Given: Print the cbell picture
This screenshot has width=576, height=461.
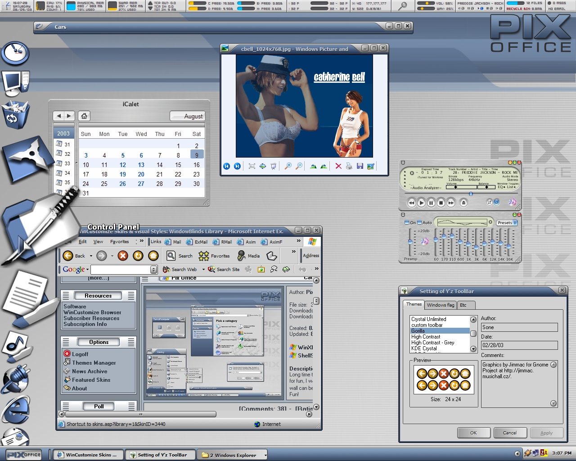Looking at the screenshot, I should click(349, 166).
